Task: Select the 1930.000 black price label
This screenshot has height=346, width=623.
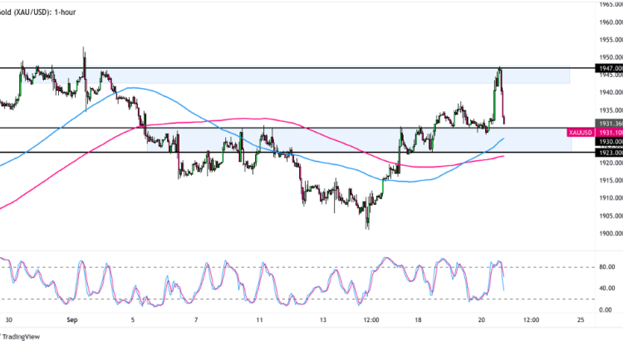Action: click(609, 142)
